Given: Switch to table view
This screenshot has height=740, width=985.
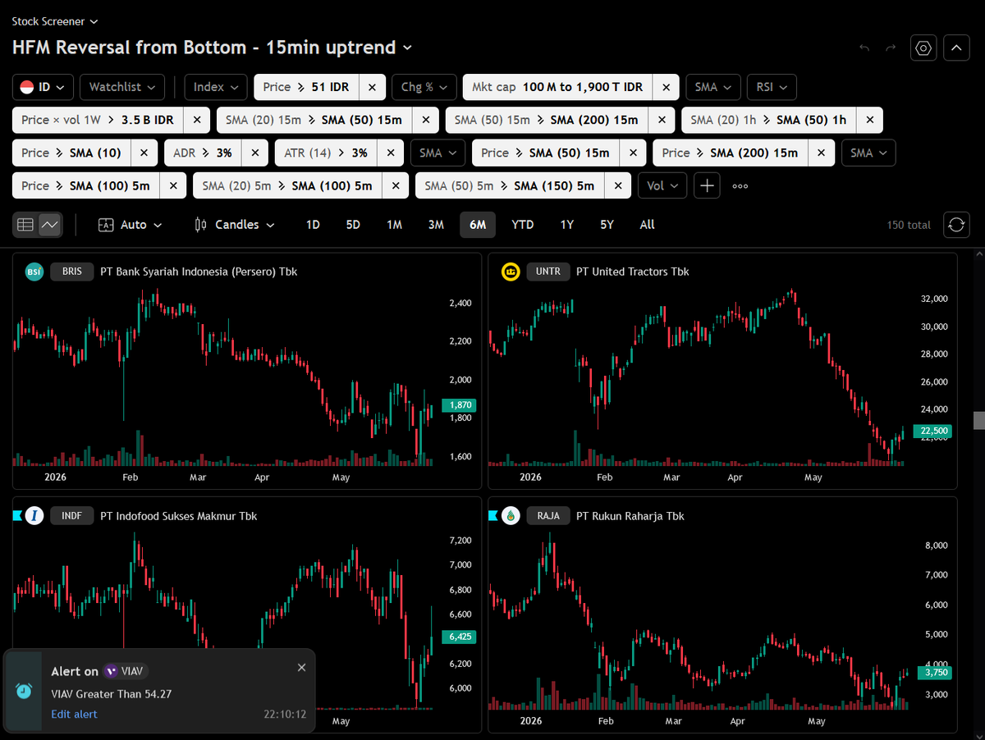Looking at the screenshot, I should 25,224.
